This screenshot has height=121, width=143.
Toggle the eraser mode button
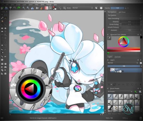[x=96, y=8]
